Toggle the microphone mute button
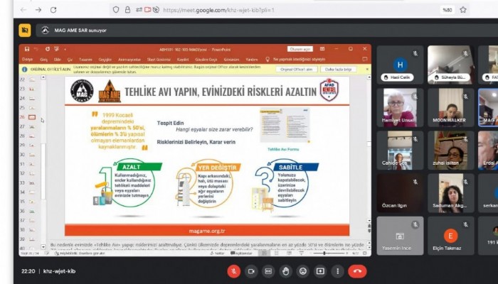The height and width of the screenshot is (284, 498). [x=234, y=271]
